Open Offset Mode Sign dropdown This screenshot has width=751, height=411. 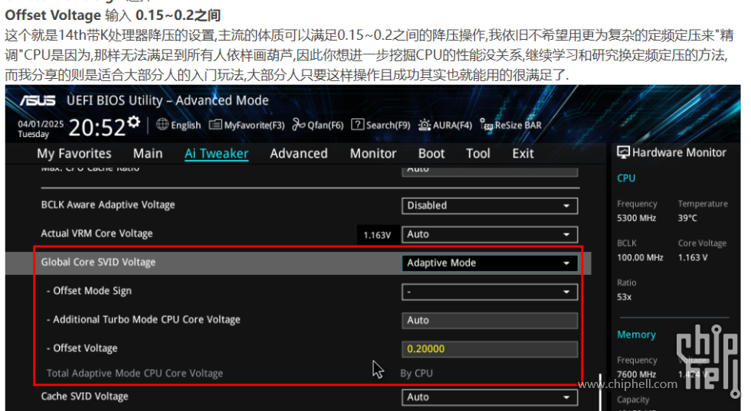click(490, 292)
